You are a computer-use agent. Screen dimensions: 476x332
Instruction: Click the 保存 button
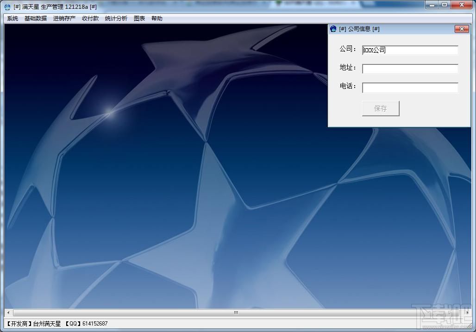(x=381, y=108)
